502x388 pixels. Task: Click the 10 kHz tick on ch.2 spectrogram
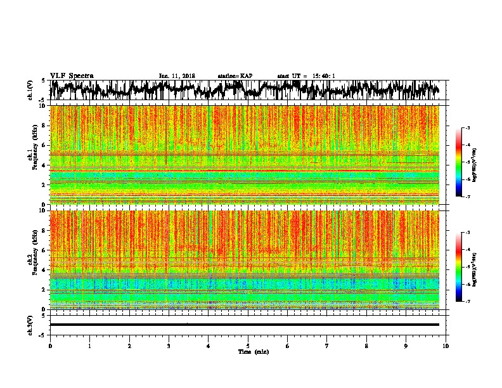coord(43,210)
